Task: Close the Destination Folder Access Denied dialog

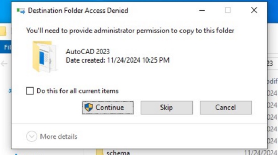Action: [254, 10]
